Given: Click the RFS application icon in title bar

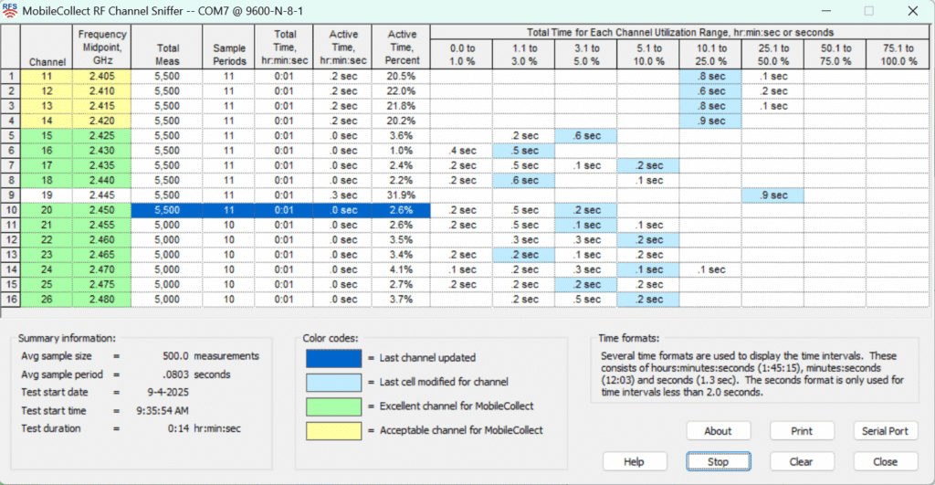Looking at the screenshot, I should point(10,11).
